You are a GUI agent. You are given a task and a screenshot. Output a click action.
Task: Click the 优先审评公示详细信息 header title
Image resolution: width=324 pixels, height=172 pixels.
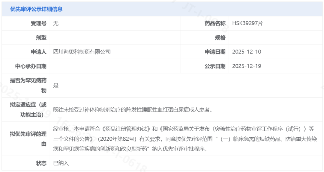pyautogui.click(x=36, y=9)
